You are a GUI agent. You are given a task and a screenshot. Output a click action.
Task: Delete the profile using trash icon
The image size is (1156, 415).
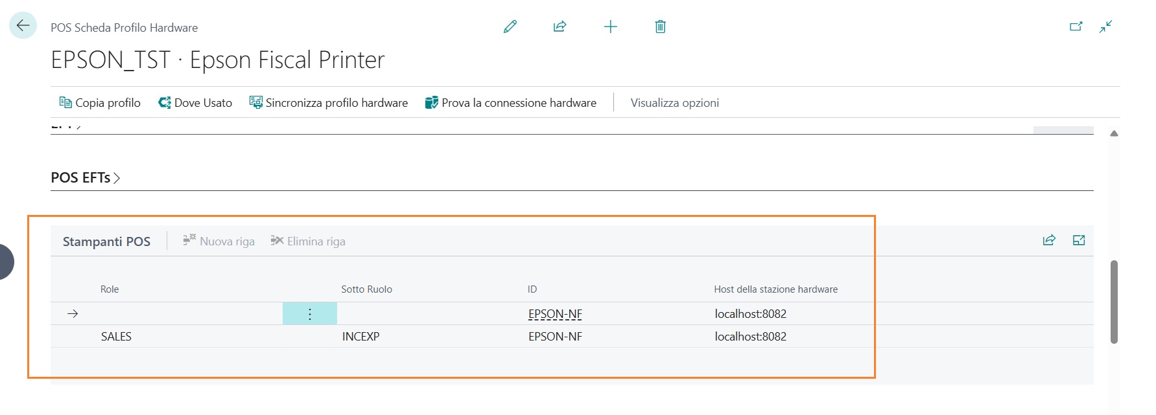pyautogui.click(x=660, y=27)
